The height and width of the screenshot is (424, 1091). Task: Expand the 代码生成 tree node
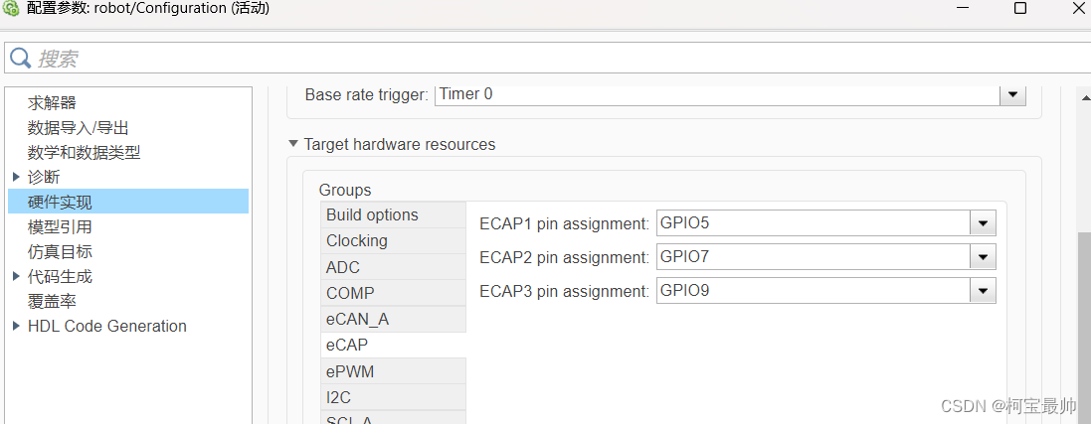[x=16, y=276]
